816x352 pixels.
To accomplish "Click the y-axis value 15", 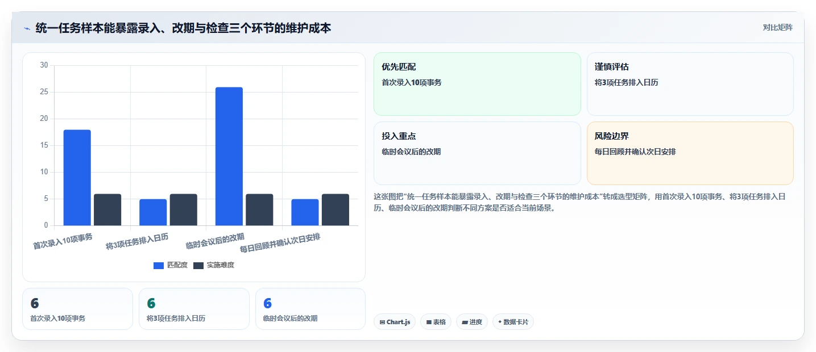I will [x=44, y=145].
